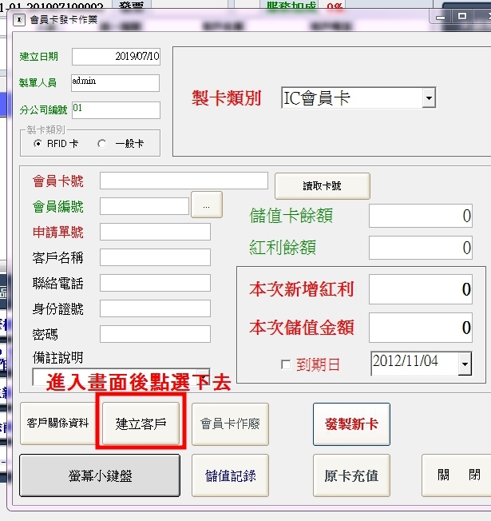The height and width of the screenshot is (521, 491).
Task: Open 客戶關係資料
Action: [57, 424]
